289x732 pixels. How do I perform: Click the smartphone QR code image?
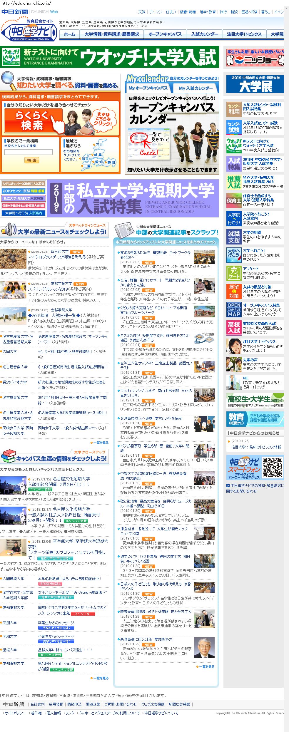pyautogui.click(x=272, y=467)
